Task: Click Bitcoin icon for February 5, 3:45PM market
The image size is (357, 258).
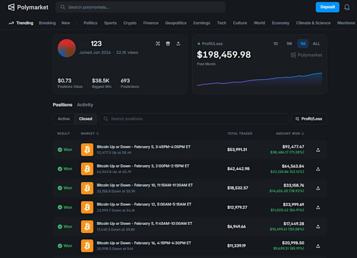Action: (x=87, y=149)
